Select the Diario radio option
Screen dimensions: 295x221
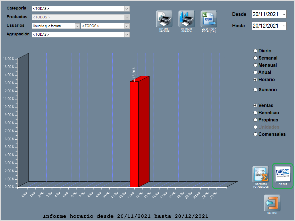click(x=255, y=51)
